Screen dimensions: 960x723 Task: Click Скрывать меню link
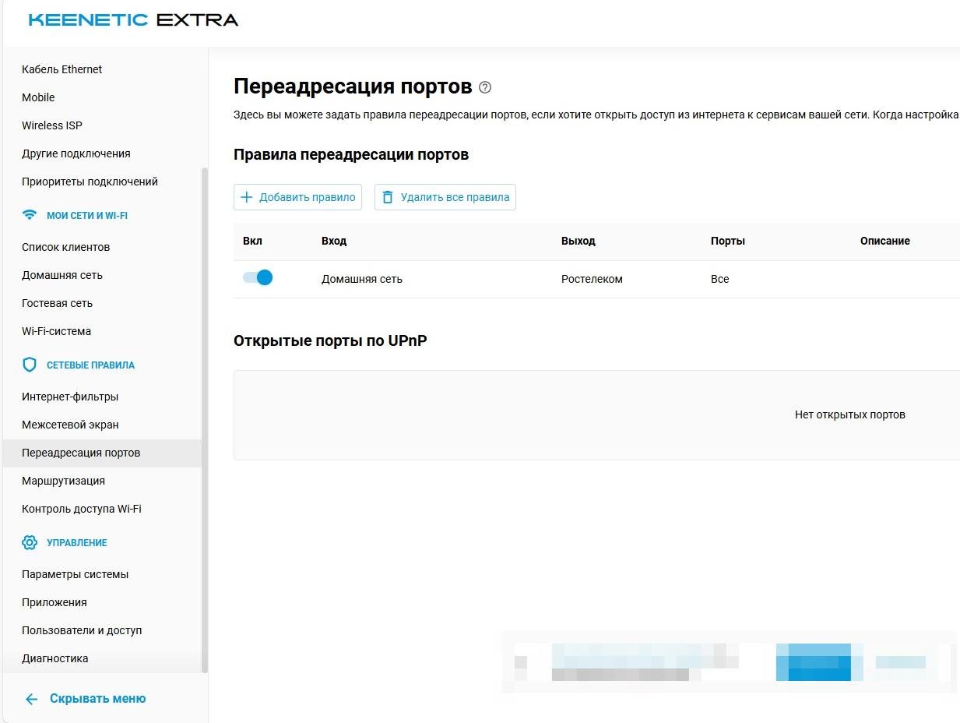click(97, 699)
